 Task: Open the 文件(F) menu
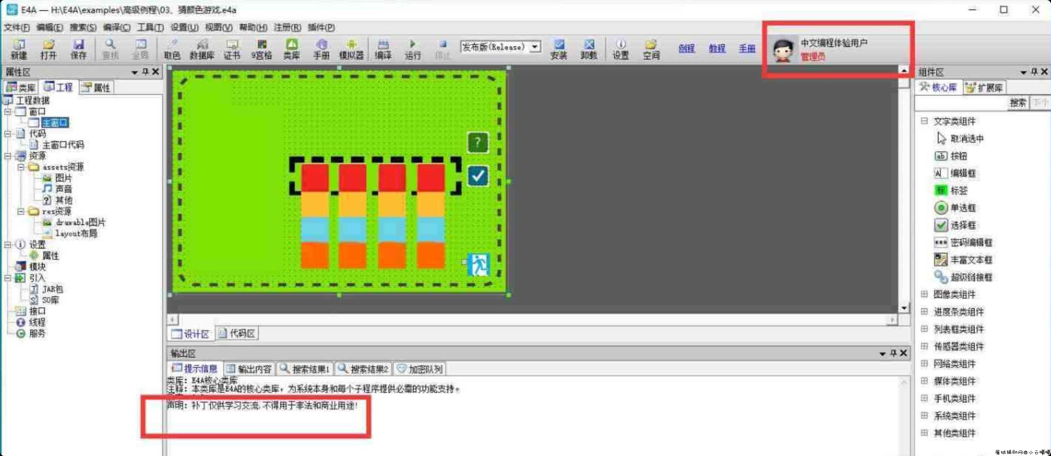(x=17, y=27)
